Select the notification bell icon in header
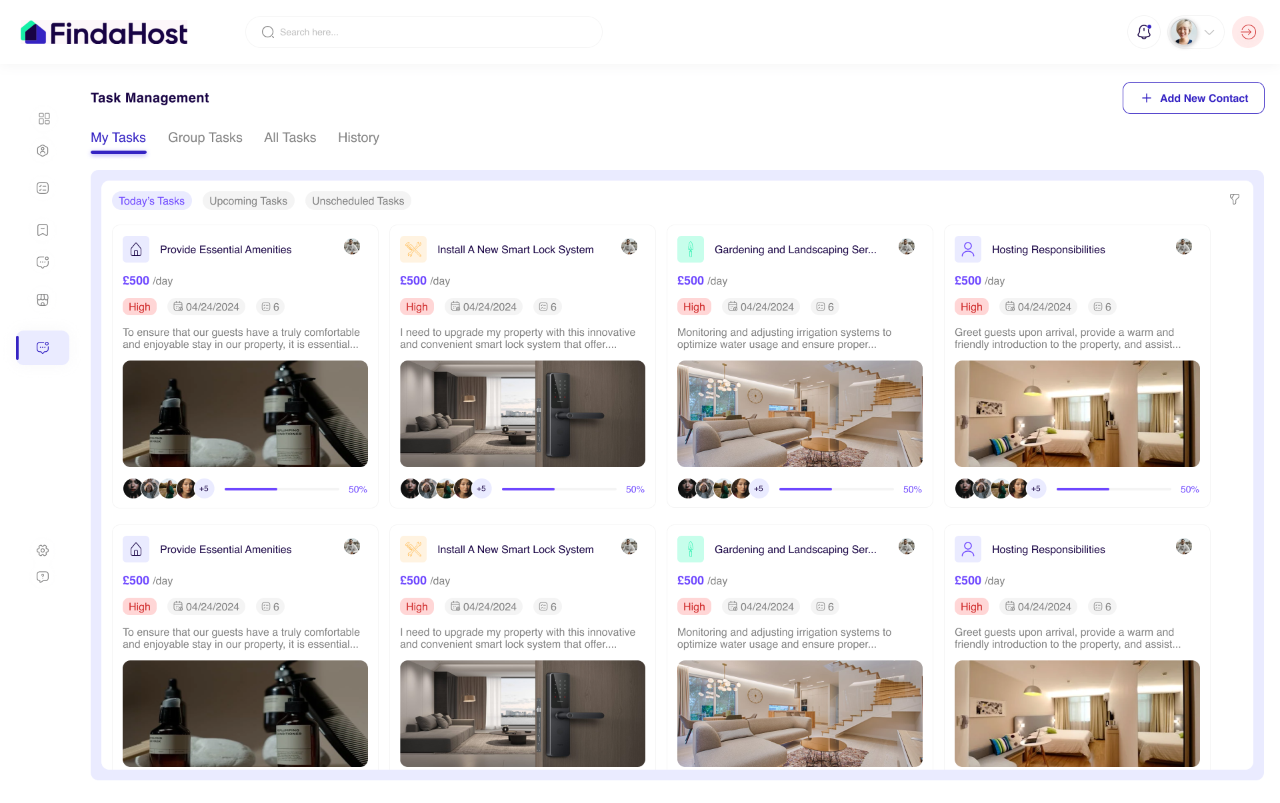Viewport: 1280px width, 803px height. pos(1145,33)
